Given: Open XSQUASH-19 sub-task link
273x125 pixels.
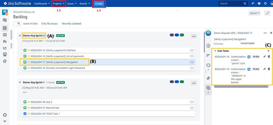Looking at the screenshot, I should point(222,69).
